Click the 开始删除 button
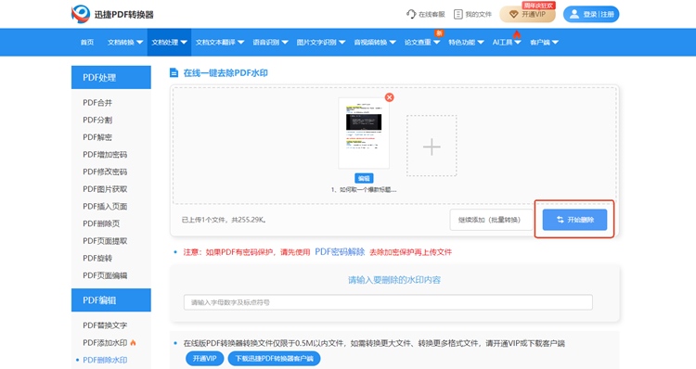The width and height of the screenshot is (696, 369). click(574, 220)
